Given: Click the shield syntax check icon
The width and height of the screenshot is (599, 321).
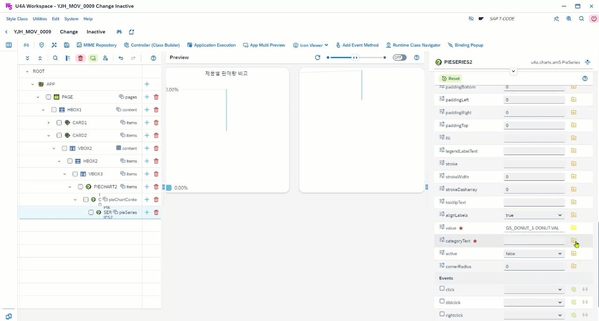Looking at the screenshot, I should pyautogui.click(x=41, y=45).
